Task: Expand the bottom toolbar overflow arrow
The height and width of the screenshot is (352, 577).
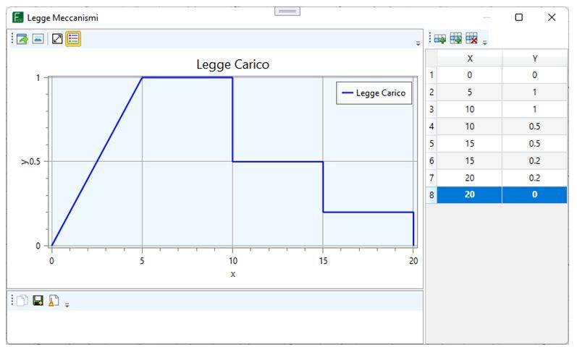Action: click(x=67, y=304)
